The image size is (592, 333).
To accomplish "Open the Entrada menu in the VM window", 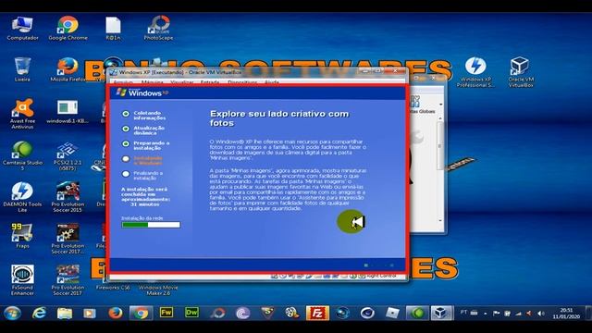I will 210,82.
